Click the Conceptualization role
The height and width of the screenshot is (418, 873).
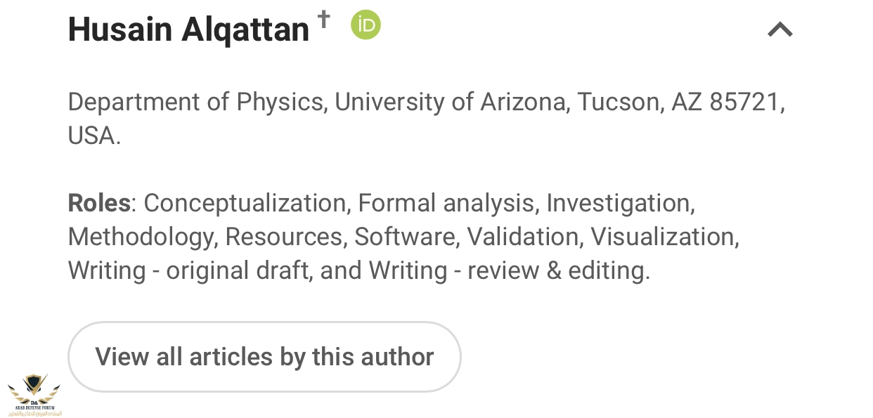point(246,204)
